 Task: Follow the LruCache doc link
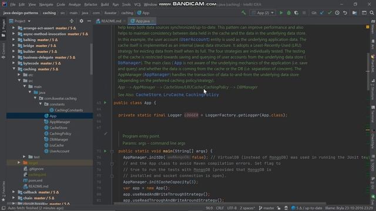(x=173, y=95)
